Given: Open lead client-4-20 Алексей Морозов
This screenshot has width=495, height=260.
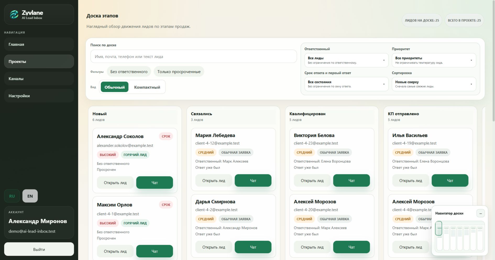Looking at the screenshot, I should (312, 247).
